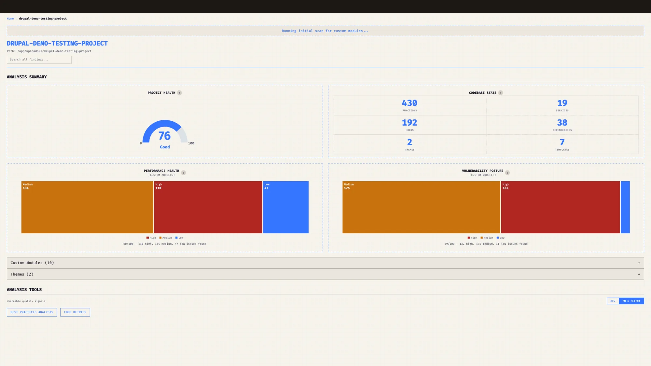
Task: Go to Home breadcrumb link
Action: pos(10,19)
